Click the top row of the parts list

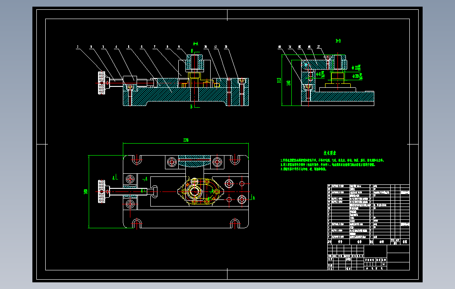pos(369,186)
